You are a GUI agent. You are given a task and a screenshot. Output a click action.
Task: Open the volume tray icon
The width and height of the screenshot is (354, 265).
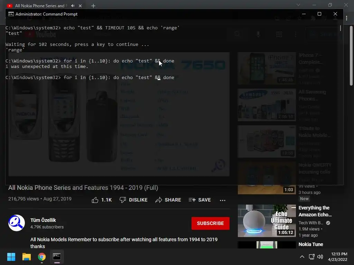click(320, 257)
